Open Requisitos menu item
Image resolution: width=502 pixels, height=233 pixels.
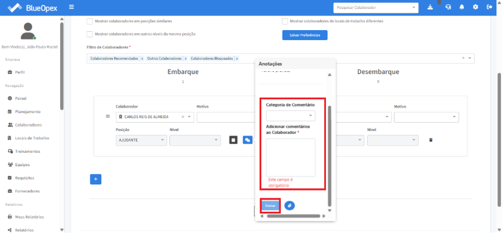pyautogui.click(x=25, y=178)
